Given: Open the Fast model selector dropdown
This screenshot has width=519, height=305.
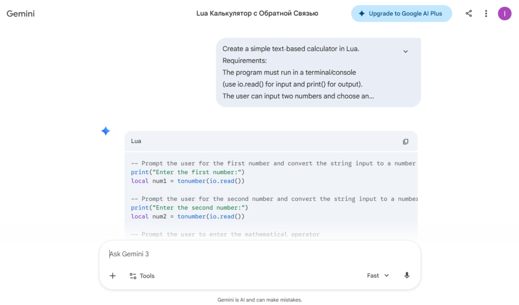Looking at the screenshot, I should click(378, 276).
